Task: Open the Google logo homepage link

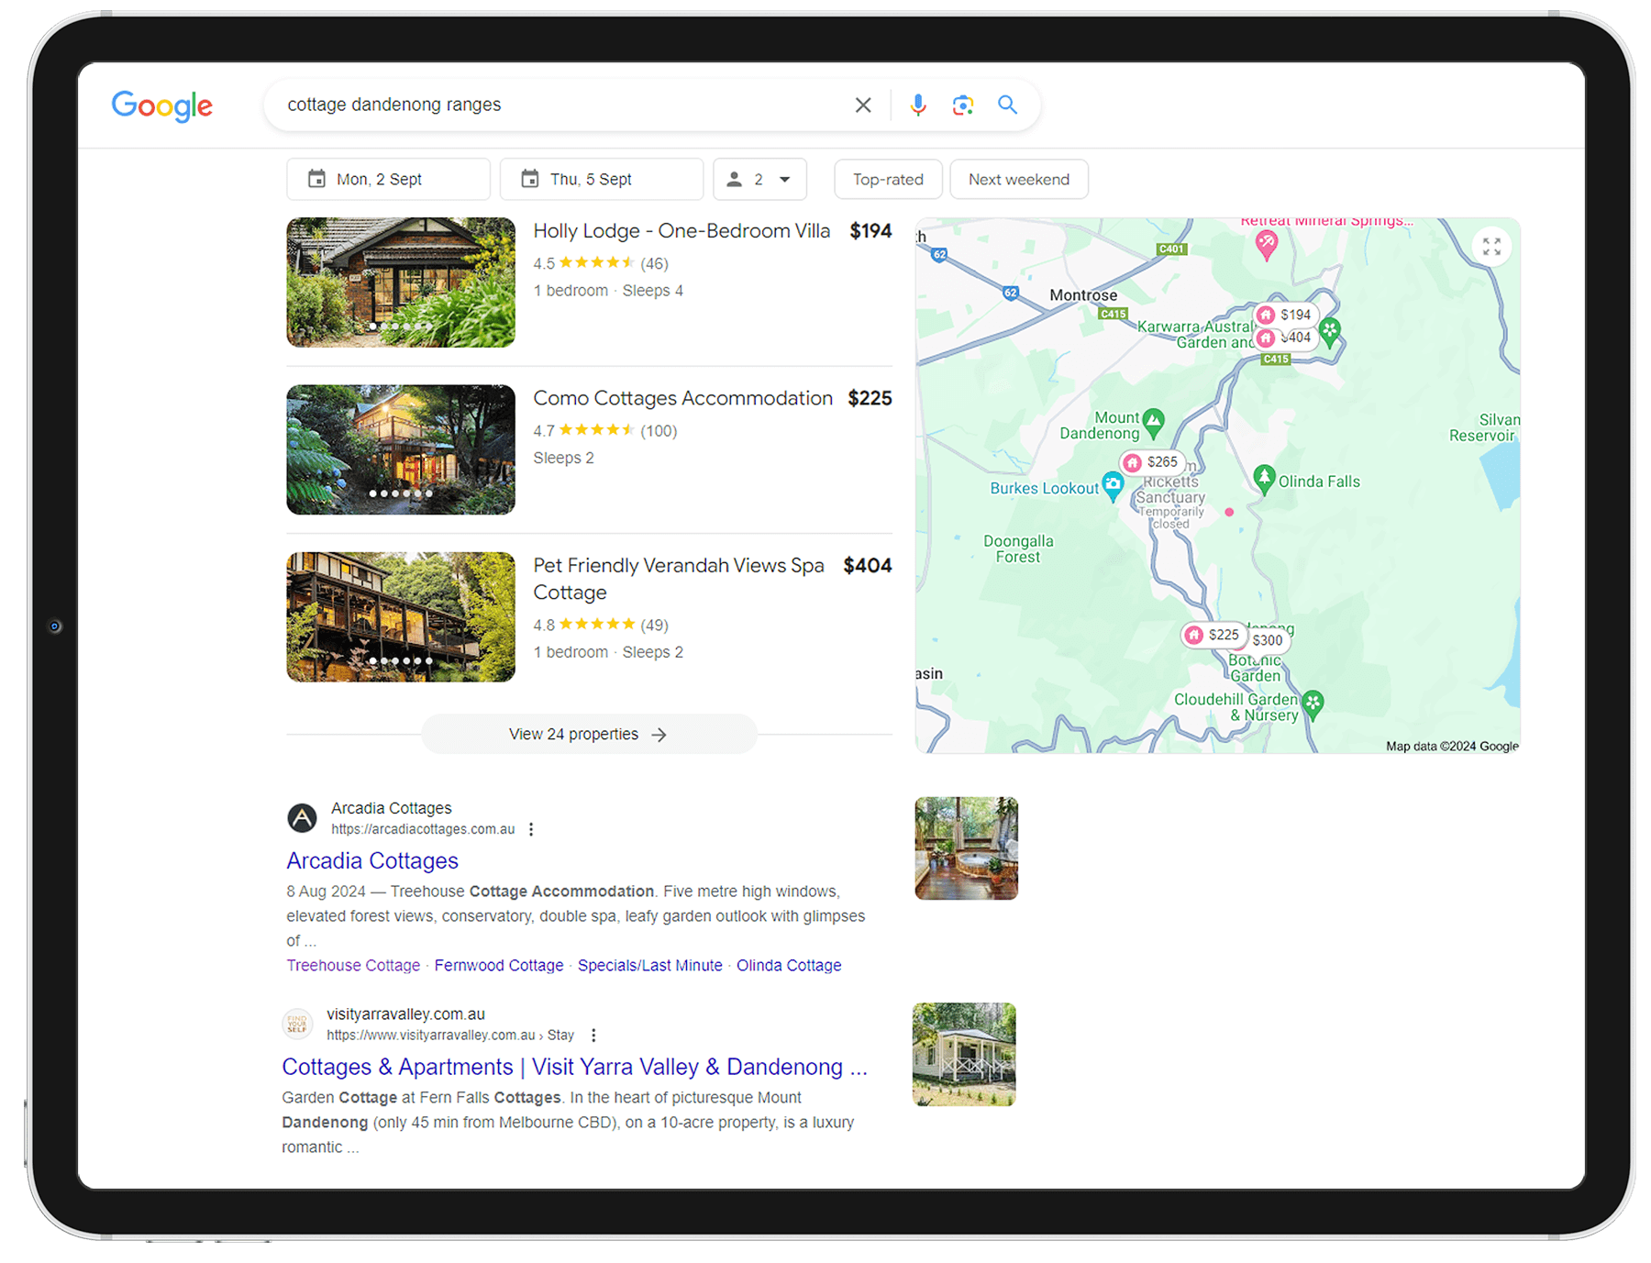Action: (x=162, y=106)
